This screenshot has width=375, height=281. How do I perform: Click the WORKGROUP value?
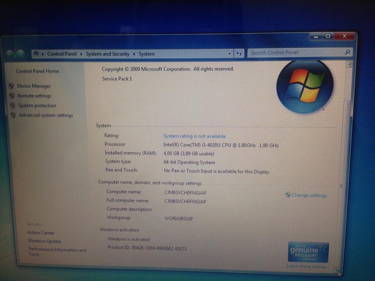(x=179, y=219)
